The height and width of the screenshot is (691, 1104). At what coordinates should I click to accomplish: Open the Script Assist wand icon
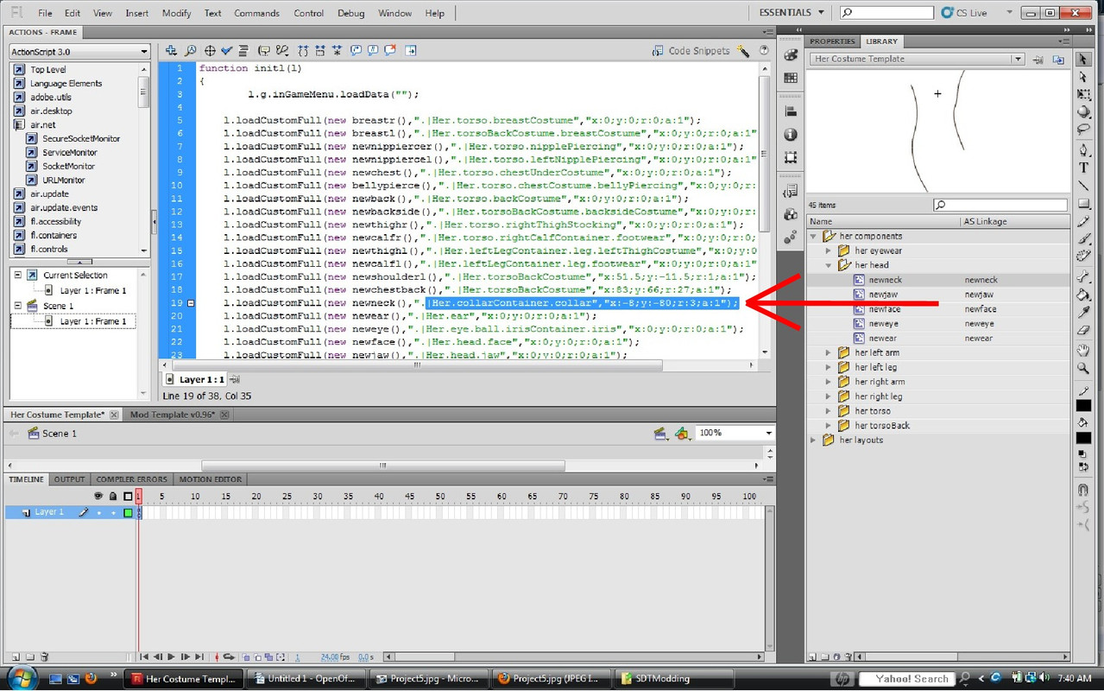point(743,51)
